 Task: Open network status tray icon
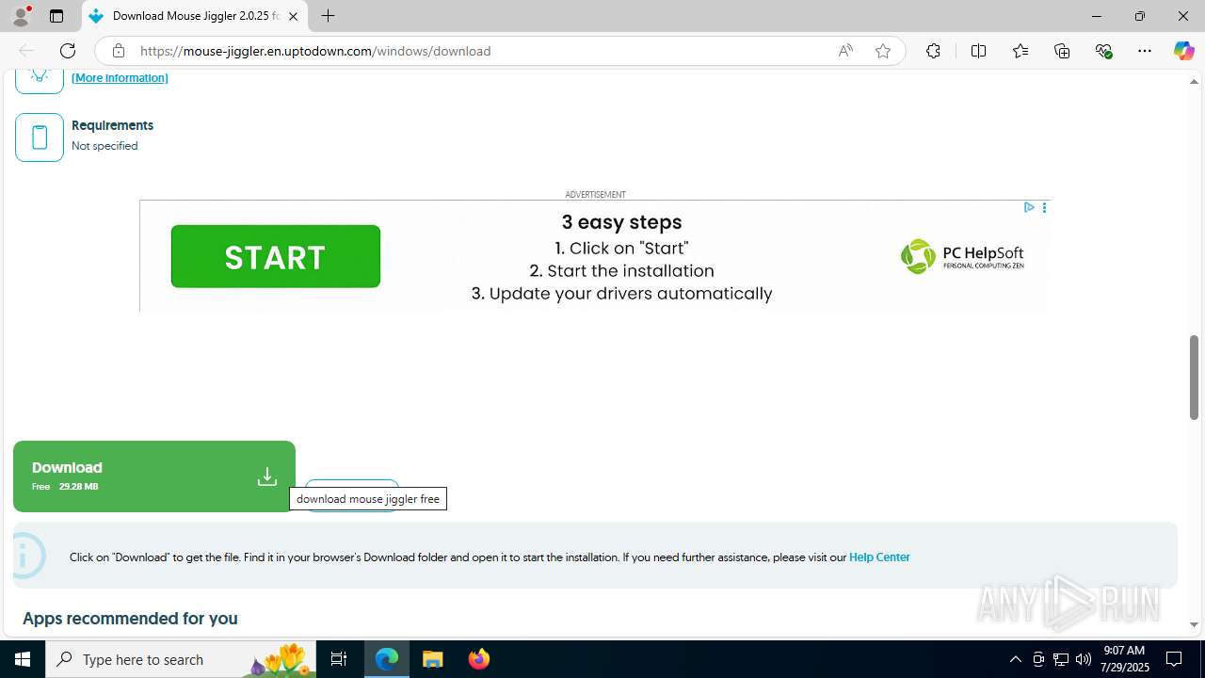[1061, 659]
